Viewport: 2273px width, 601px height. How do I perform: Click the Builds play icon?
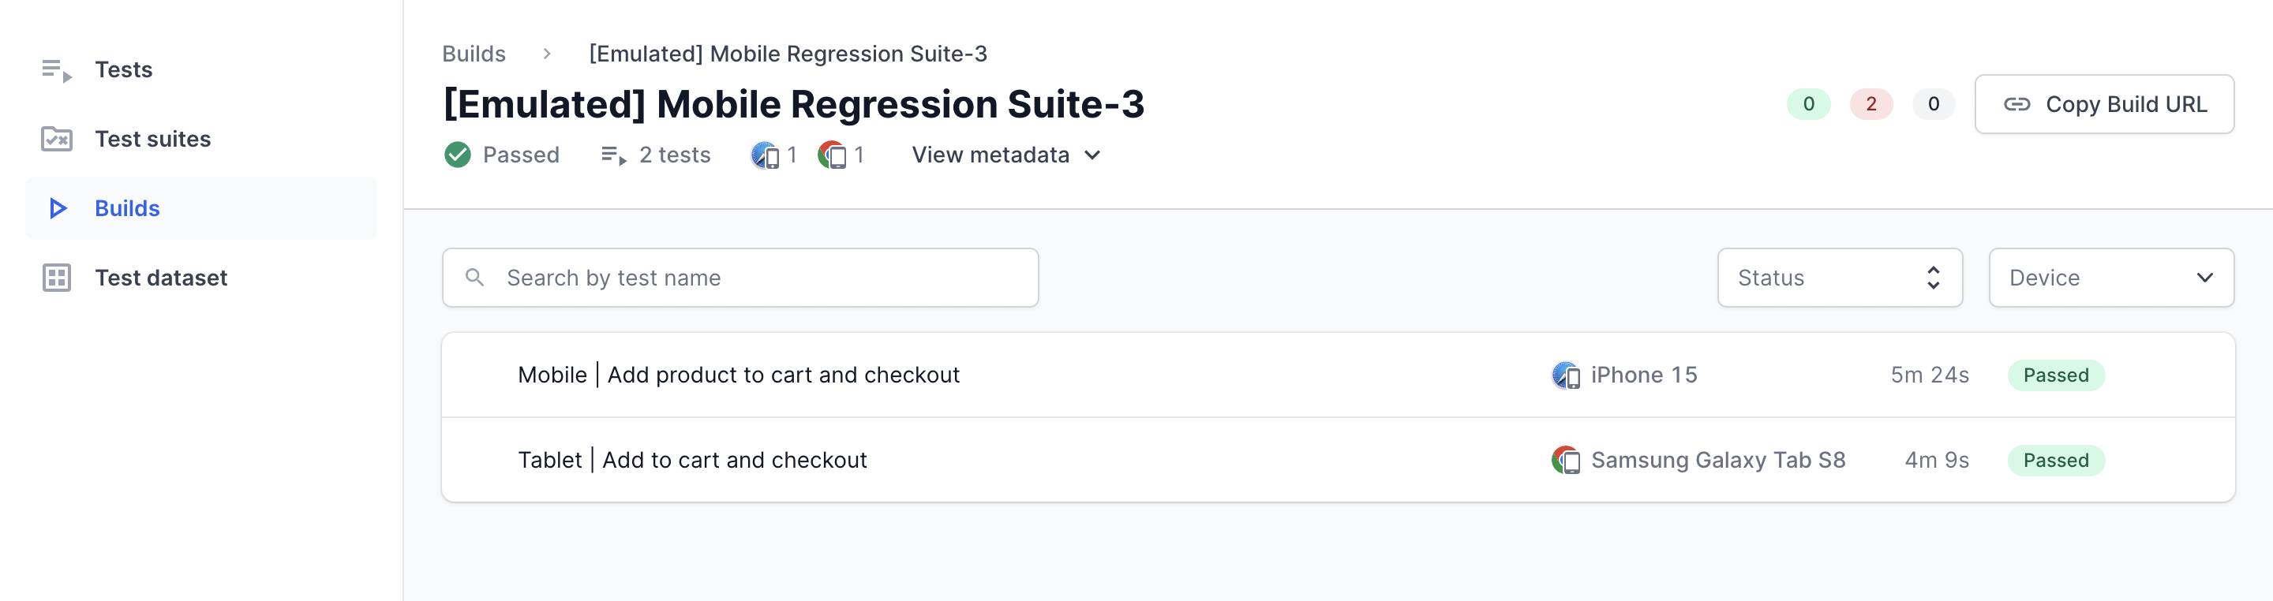coord(58,209)
